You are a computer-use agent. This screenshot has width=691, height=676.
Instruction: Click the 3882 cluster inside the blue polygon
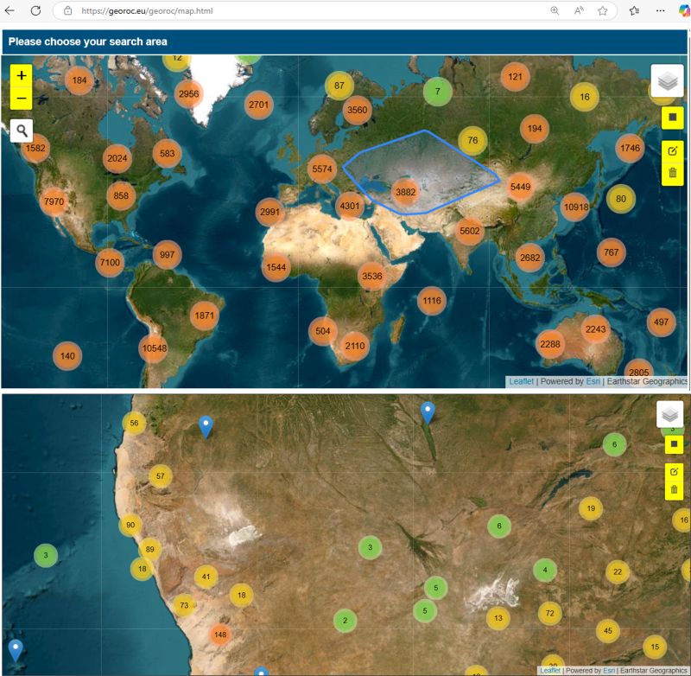[404, 191]
